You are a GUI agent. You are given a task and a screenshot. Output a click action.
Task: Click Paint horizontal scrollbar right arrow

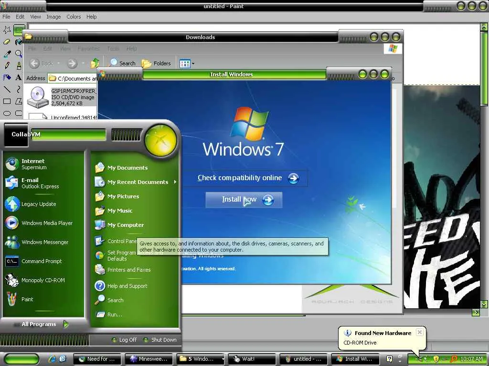click(476, 312)
